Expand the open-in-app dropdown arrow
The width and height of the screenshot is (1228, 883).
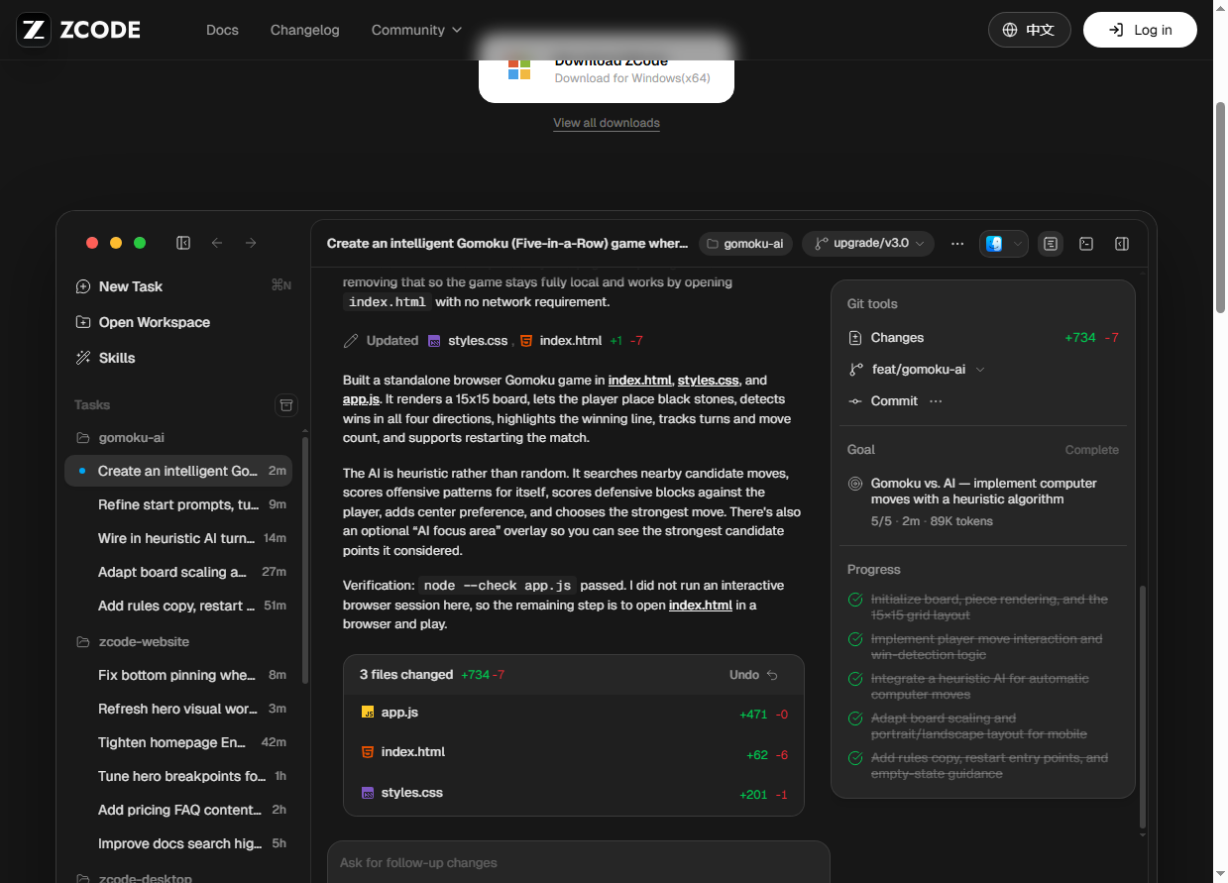[x=1017, y=244]
